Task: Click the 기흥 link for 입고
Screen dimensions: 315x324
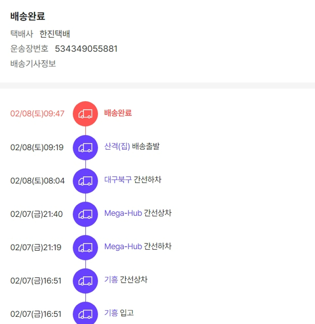Action: coord(111,313)
